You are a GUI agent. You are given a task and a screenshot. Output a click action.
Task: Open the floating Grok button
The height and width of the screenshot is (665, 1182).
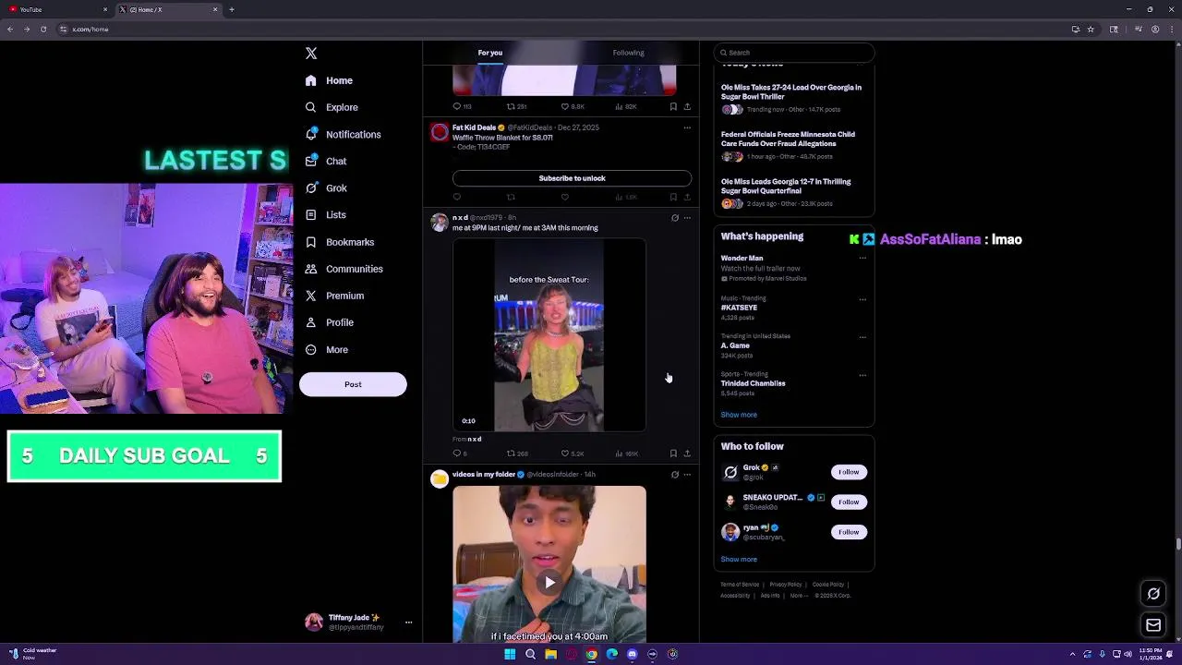(x=1153, y=594)
